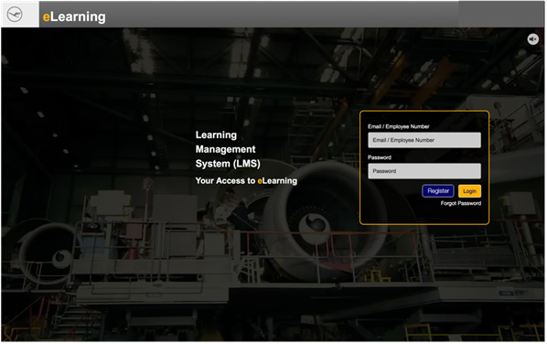Click the 'Email / Employee Number' label
Image resolution: width=547 pixels, height=344 pixels.
point(398,126)
